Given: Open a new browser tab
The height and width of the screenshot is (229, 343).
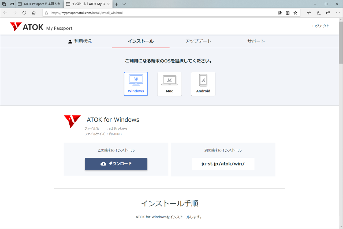Looking at the screenshot, I should pyautogui.click(x=117, y=4).
